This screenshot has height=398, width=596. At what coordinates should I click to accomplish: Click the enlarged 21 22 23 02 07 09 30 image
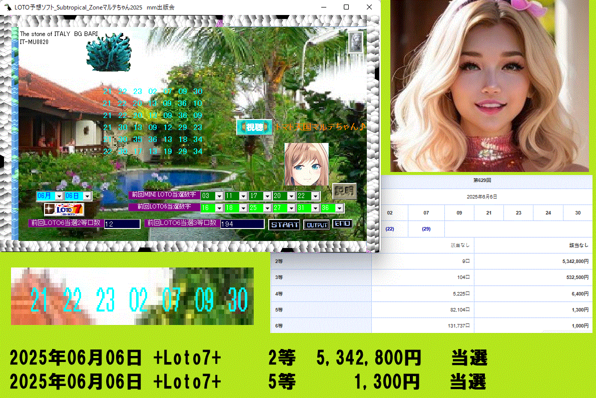click(x=132, y=296)
